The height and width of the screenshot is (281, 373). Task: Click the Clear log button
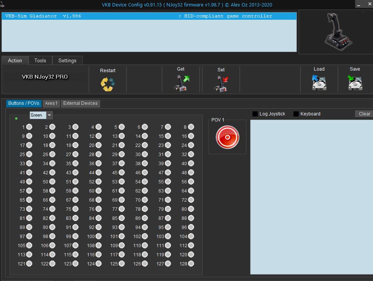click(364, 114)
